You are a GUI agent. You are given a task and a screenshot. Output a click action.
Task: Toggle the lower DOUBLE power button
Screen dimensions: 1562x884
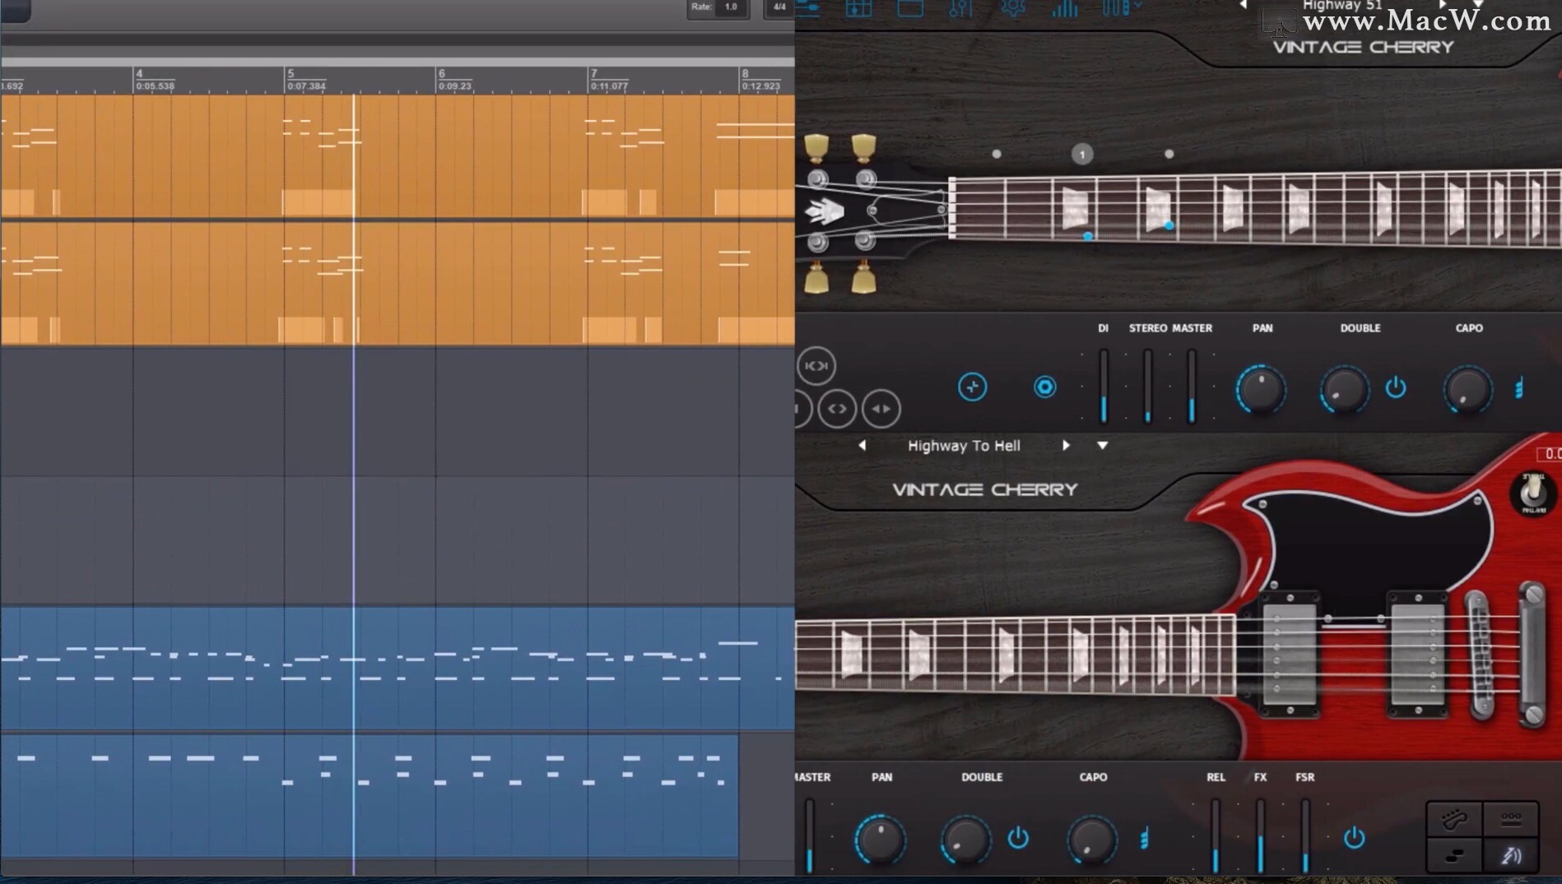[1018, 838]
